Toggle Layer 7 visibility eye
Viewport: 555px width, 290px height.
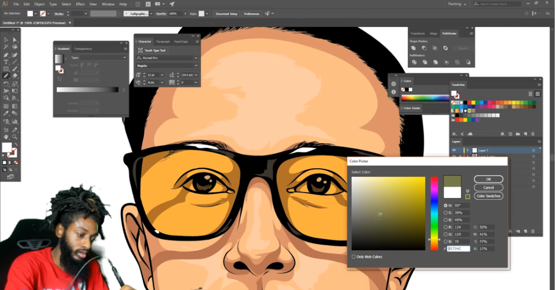[454, 151]
